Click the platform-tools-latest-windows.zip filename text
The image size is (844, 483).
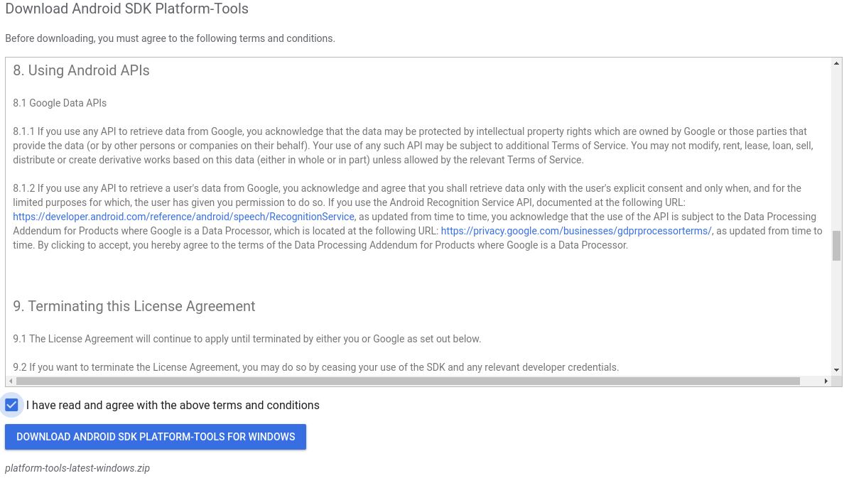77,468
